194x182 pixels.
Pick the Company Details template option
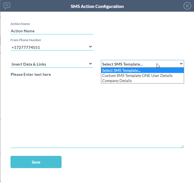pyautogui.click(x=117, y=81)
